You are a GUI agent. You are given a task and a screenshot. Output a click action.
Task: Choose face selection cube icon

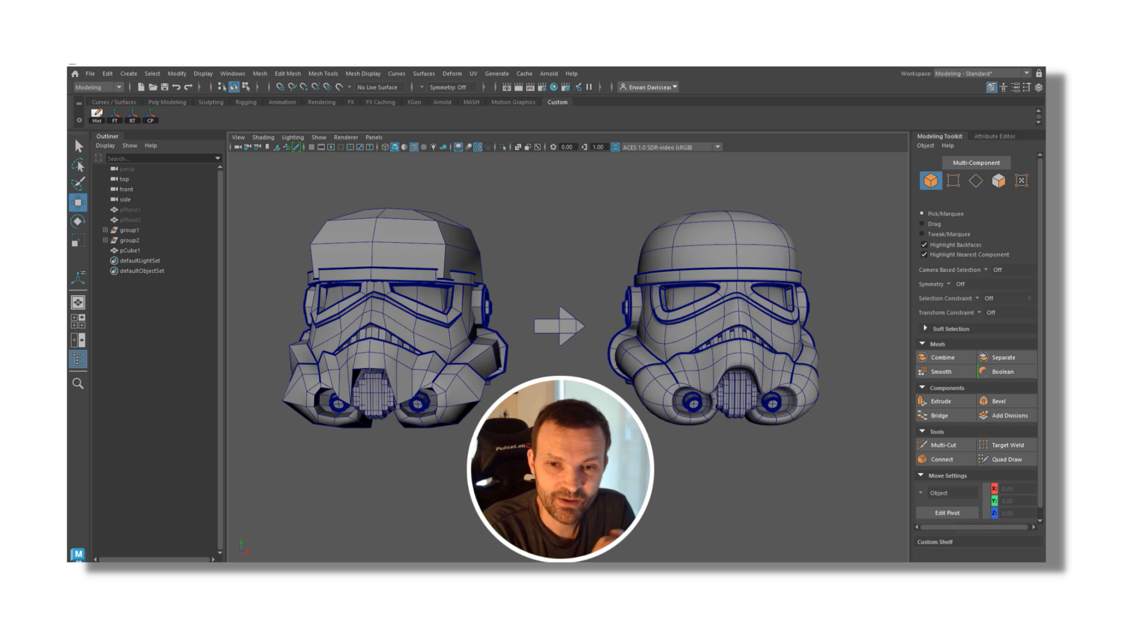(x=999, y=181)
